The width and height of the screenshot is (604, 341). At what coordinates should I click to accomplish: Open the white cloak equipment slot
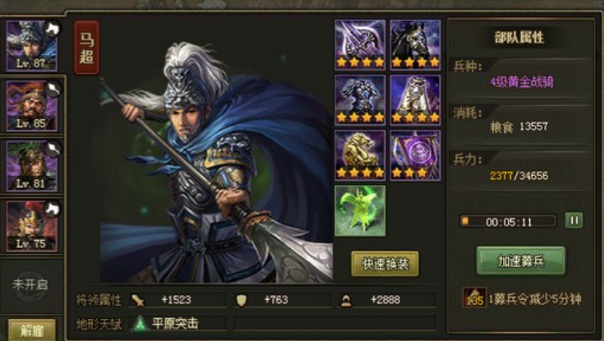point(415,99)
